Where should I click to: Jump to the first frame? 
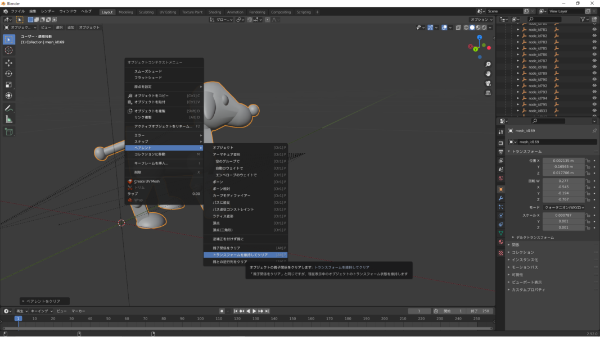pyautogui.click(x=236, y=311)
